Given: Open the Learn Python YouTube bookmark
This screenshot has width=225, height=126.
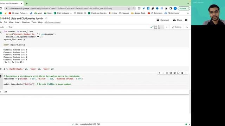Looking at the screenshot, I should (x=18, y=13).
